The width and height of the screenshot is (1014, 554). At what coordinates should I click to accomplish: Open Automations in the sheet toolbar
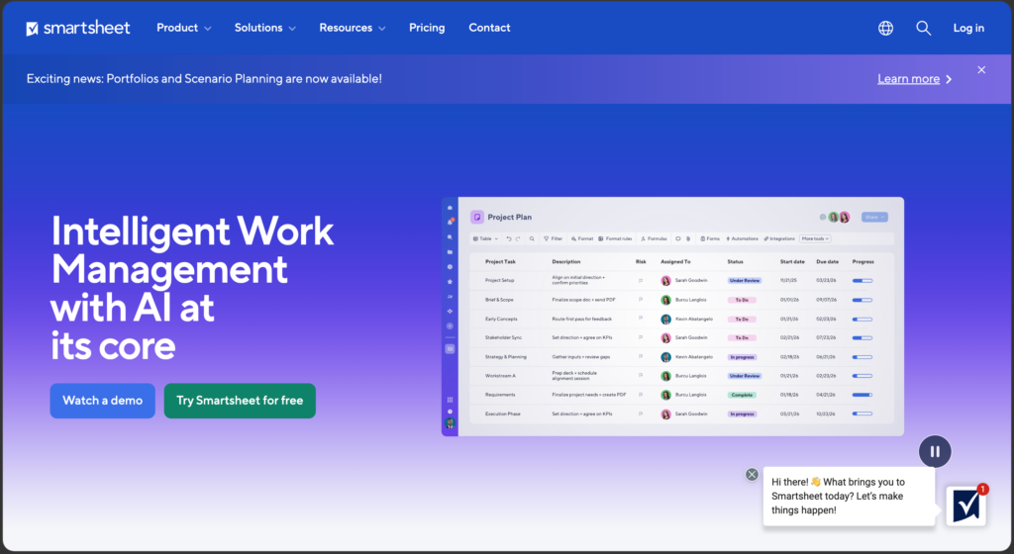pos(742,238)
